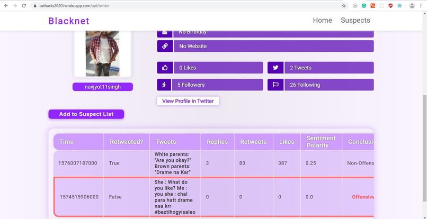427x219 pixels.
Task: Click the 26 Following stat bar
Action: (x=321, y=85)
